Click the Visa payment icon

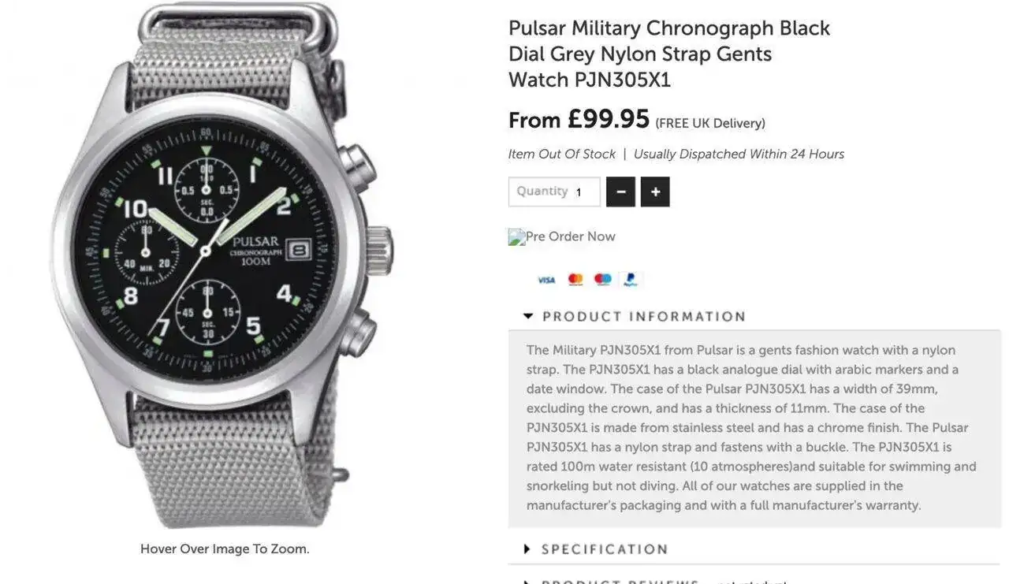546,280
